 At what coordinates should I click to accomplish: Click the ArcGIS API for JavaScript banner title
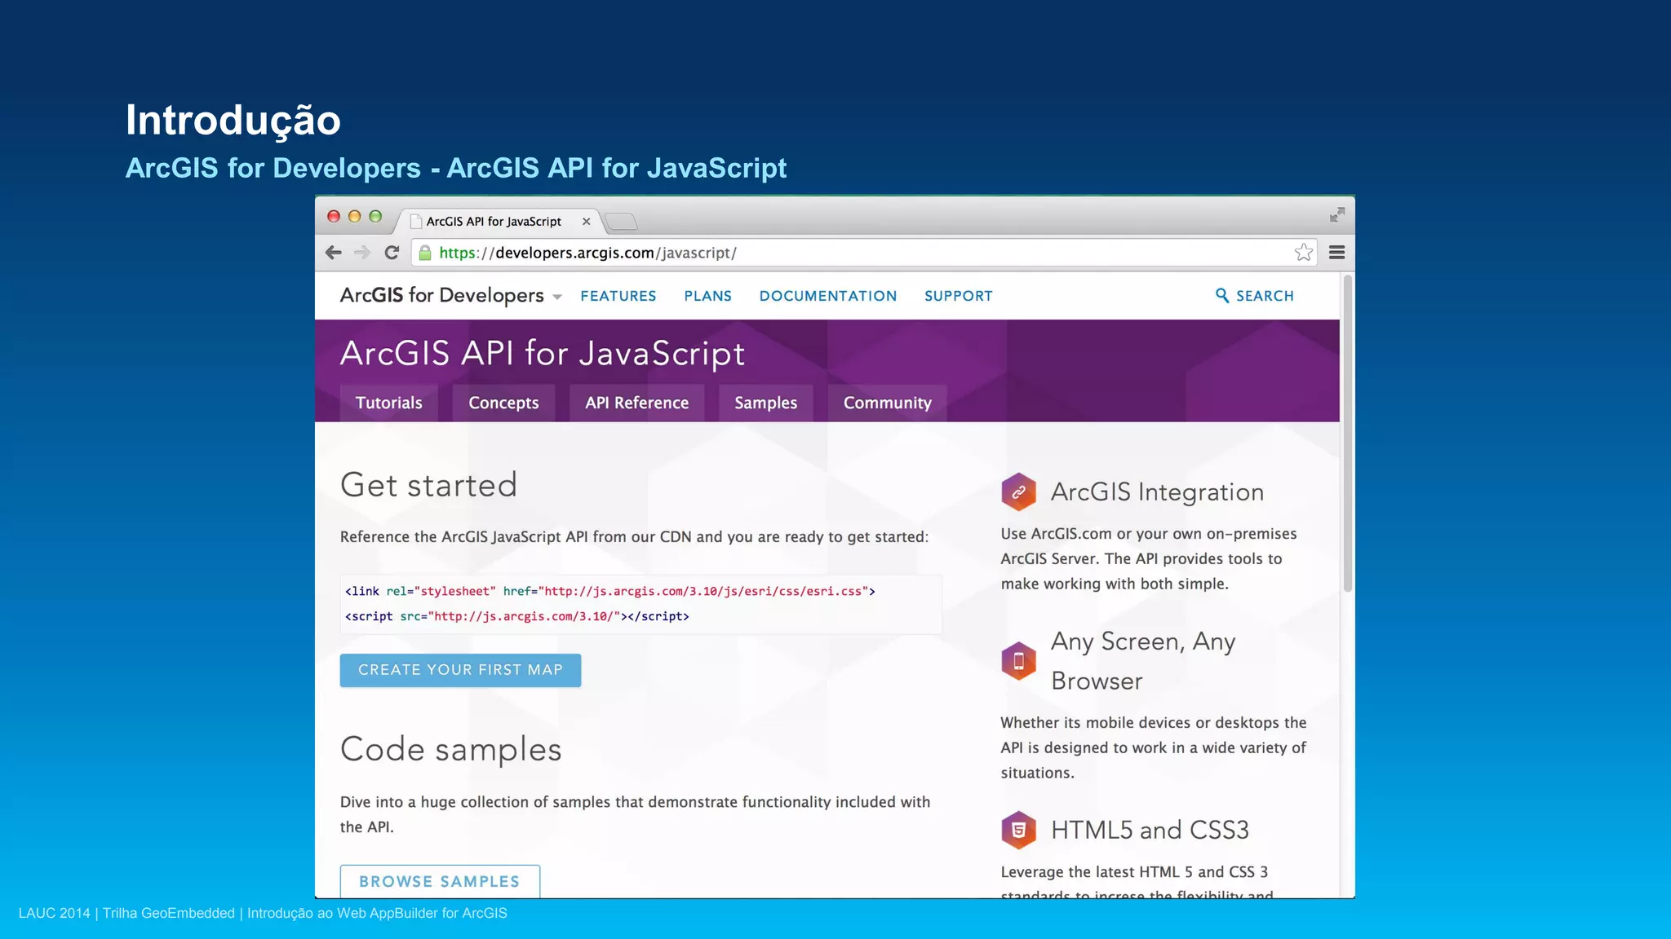click(x=543, y=354)
